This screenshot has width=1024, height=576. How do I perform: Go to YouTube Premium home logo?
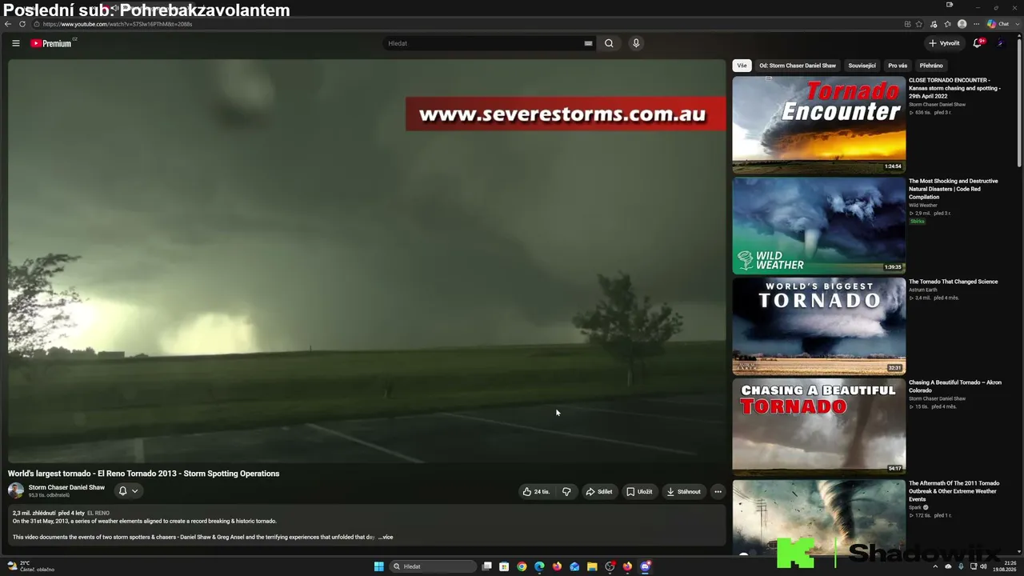(x=51, y=43)
